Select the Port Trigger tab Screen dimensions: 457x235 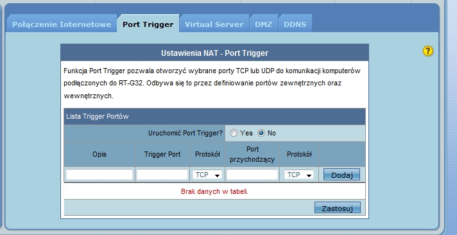[x=148, y=24]
